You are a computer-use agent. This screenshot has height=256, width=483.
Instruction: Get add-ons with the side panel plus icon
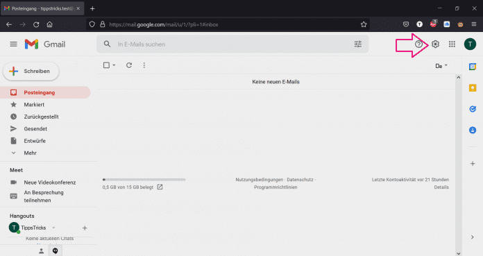473,164
